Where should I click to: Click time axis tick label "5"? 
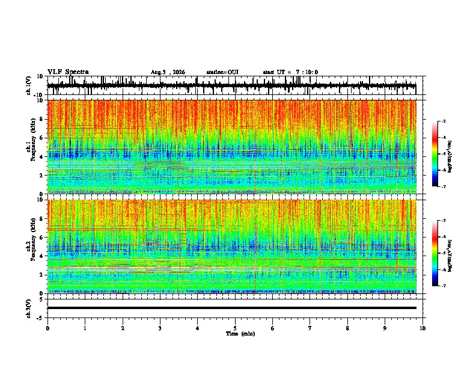click(235, 328)
